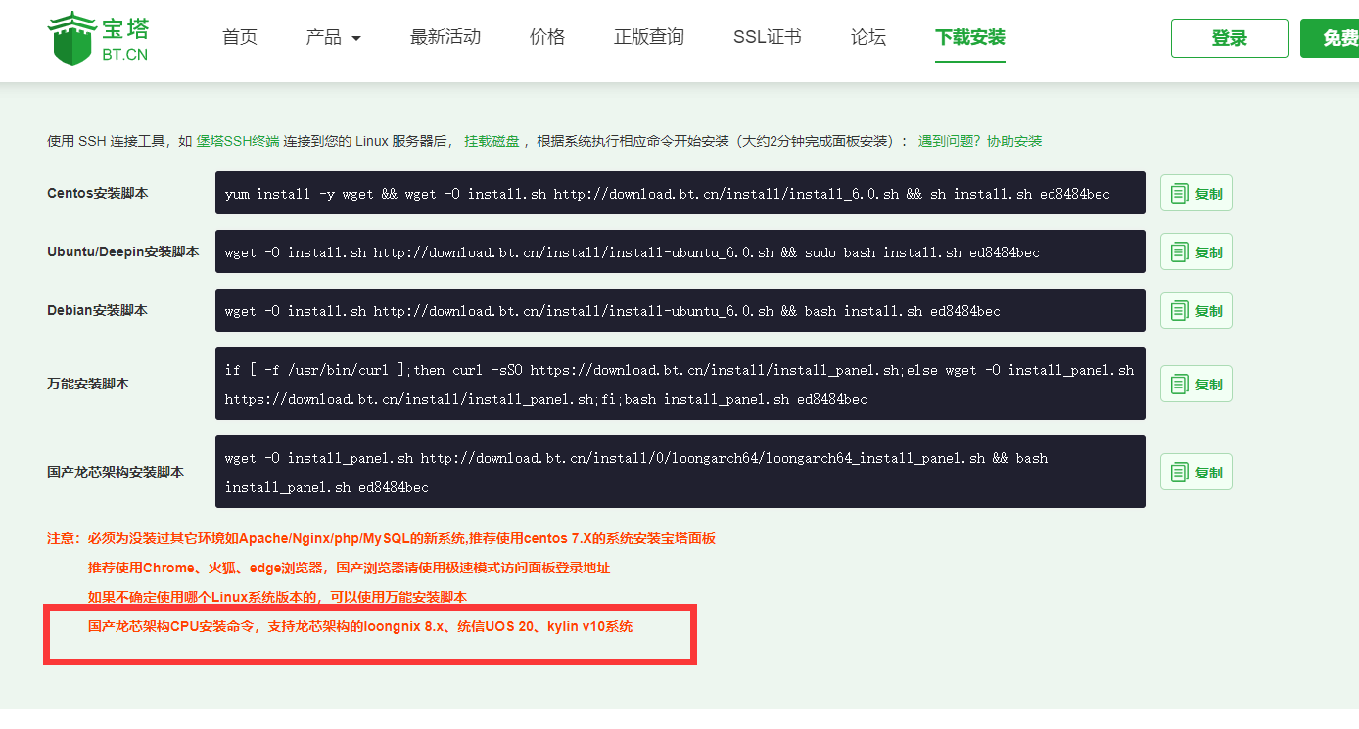This screenshot has width=1359, height=729.
Task: Click 遇到问题？协助安装 link
Action: coord(980,141)
